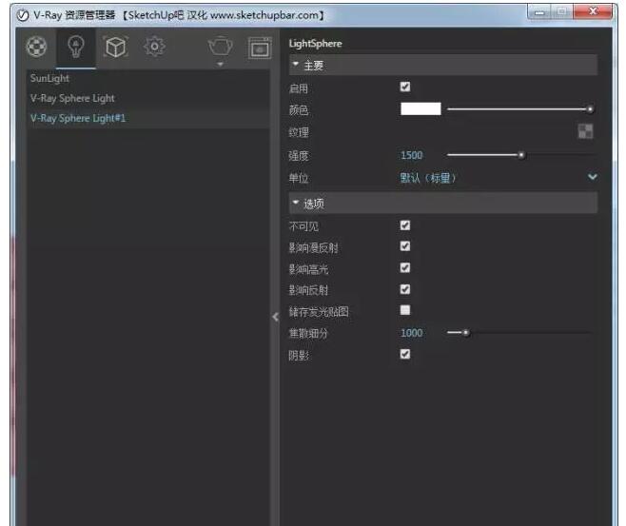Maximize the V-Ray asset manager window
Image resolution: width=626 pixels, height=526 pixels.
561,12
